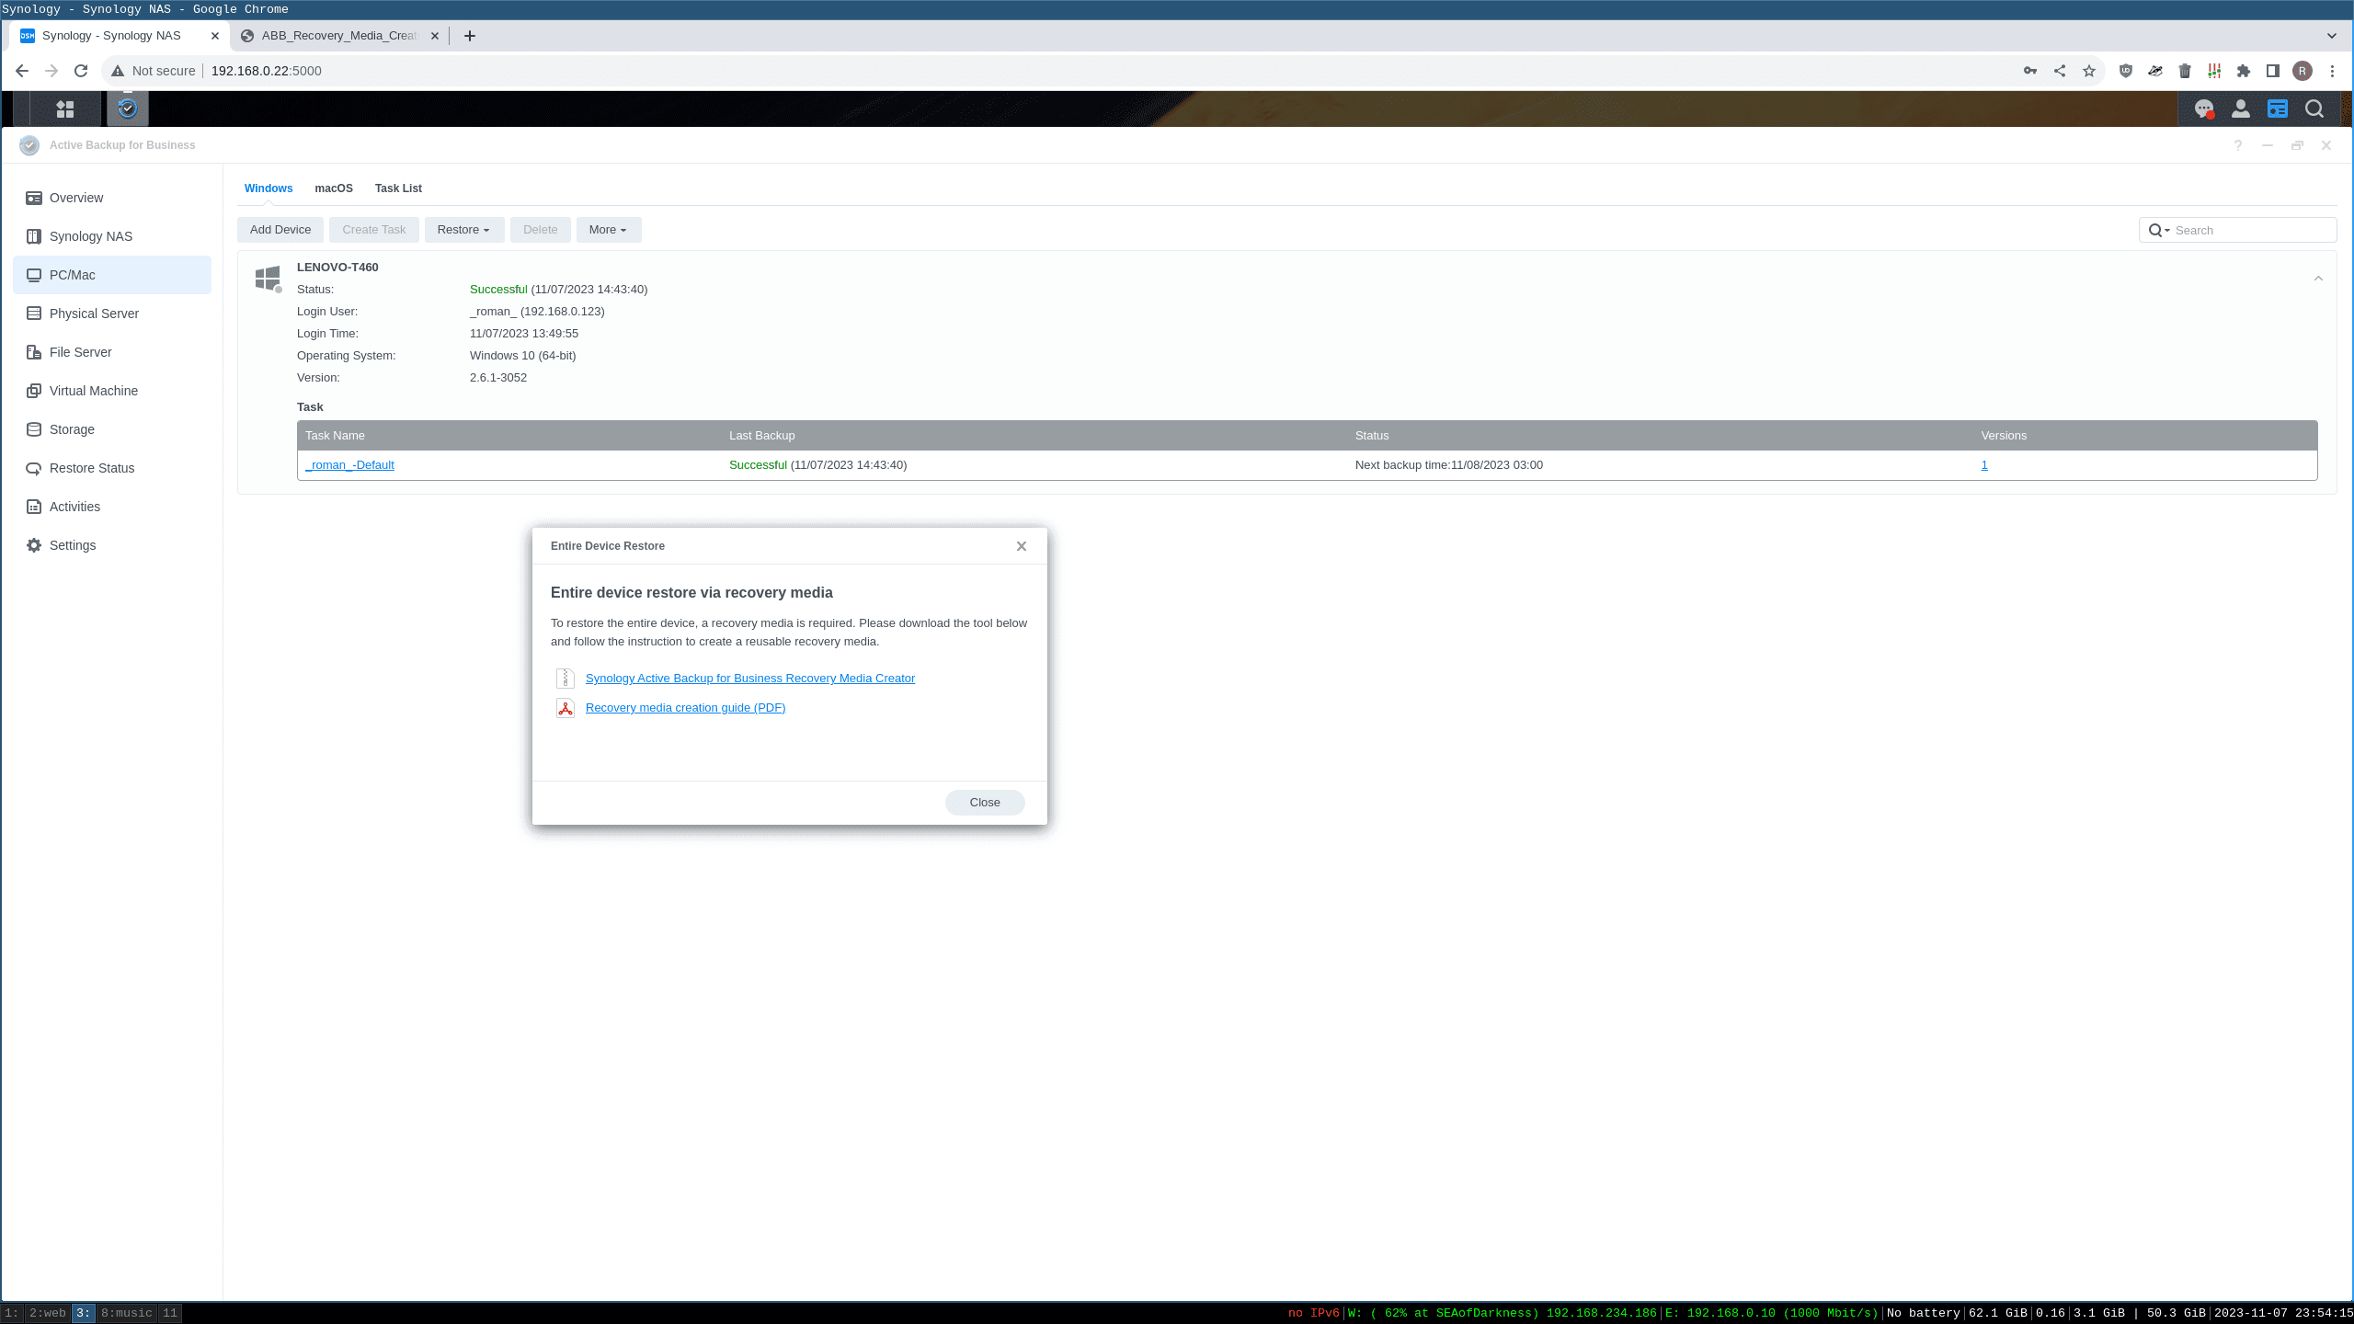Click the trash can extension icon

pos(2185,71)
